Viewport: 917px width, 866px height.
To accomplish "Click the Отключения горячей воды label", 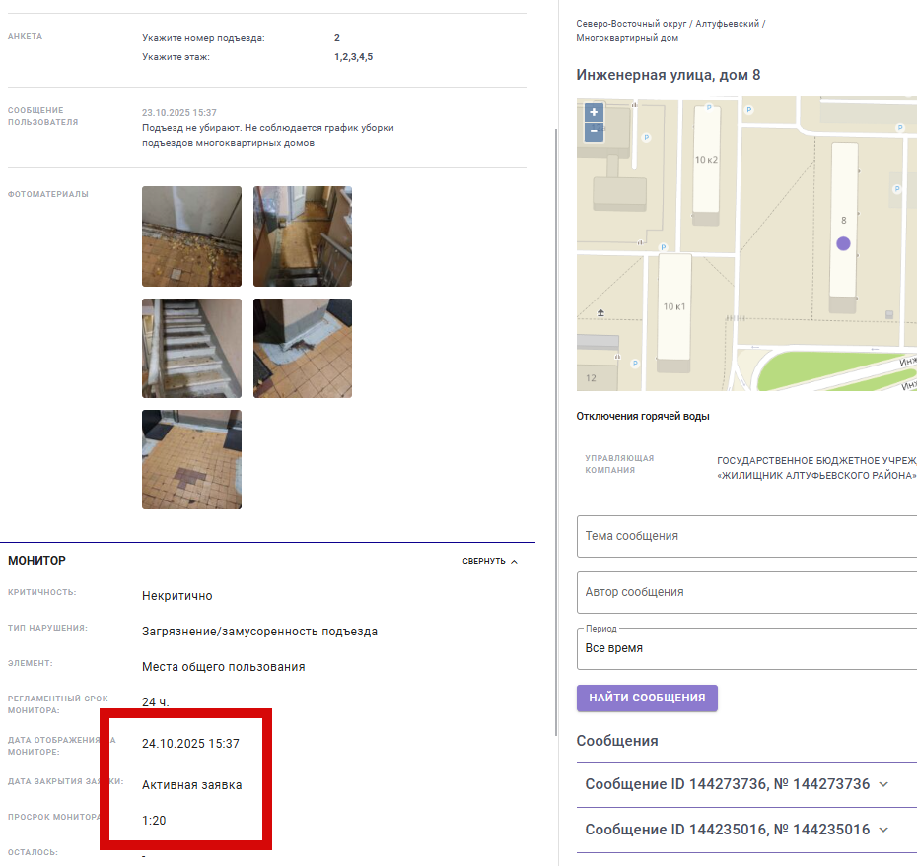I will tap(643, 416).
